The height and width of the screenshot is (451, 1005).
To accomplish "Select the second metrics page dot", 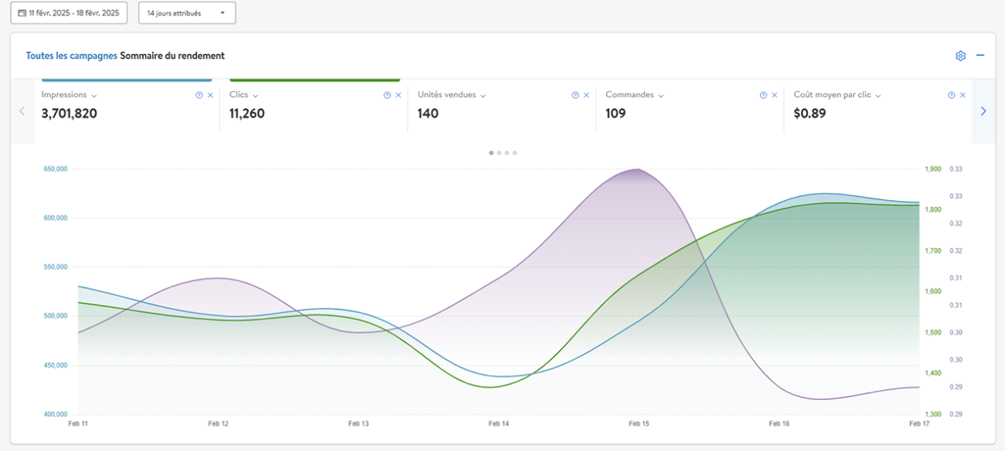I will [x=499, y=153].
